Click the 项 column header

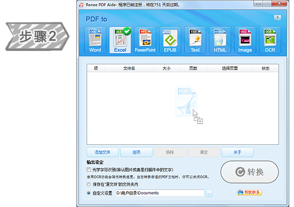[96, 68]
